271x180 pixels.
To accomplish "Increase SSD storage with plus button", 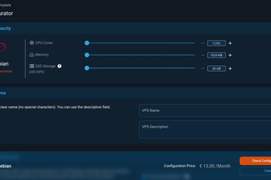I will (x=230, y=68).
